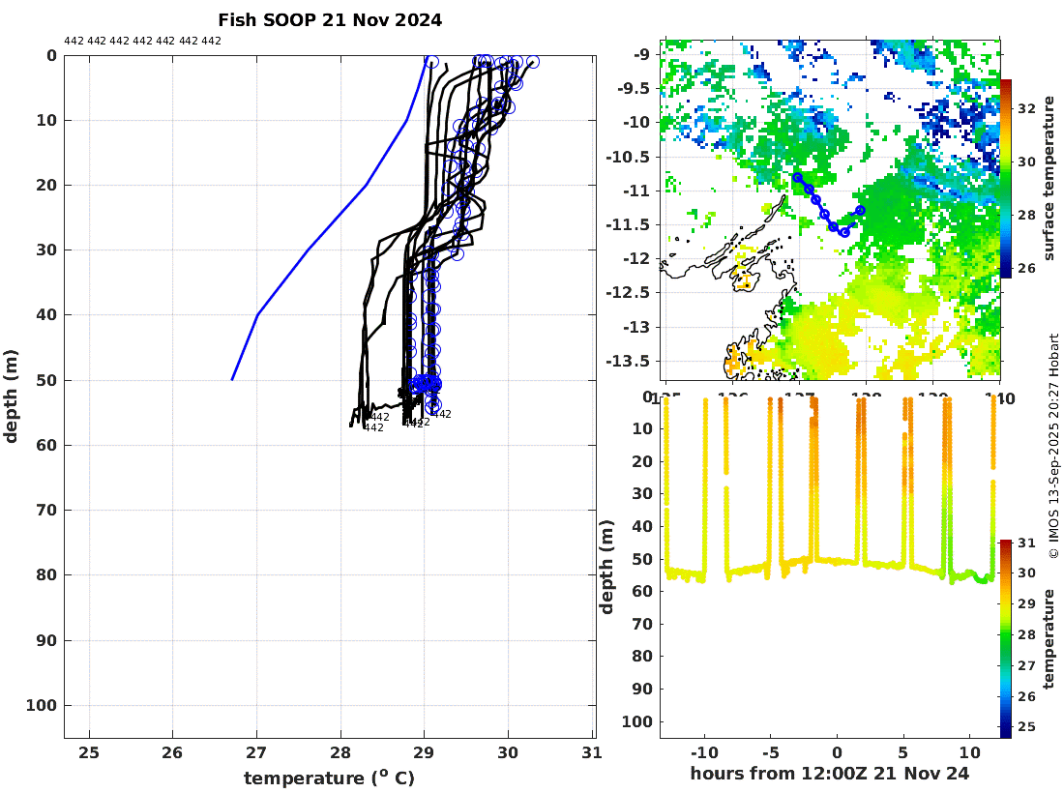Click the 31 tick on the temperature x-axis
This screenshot has width=1064, height=793.
(x=592, y=752)
